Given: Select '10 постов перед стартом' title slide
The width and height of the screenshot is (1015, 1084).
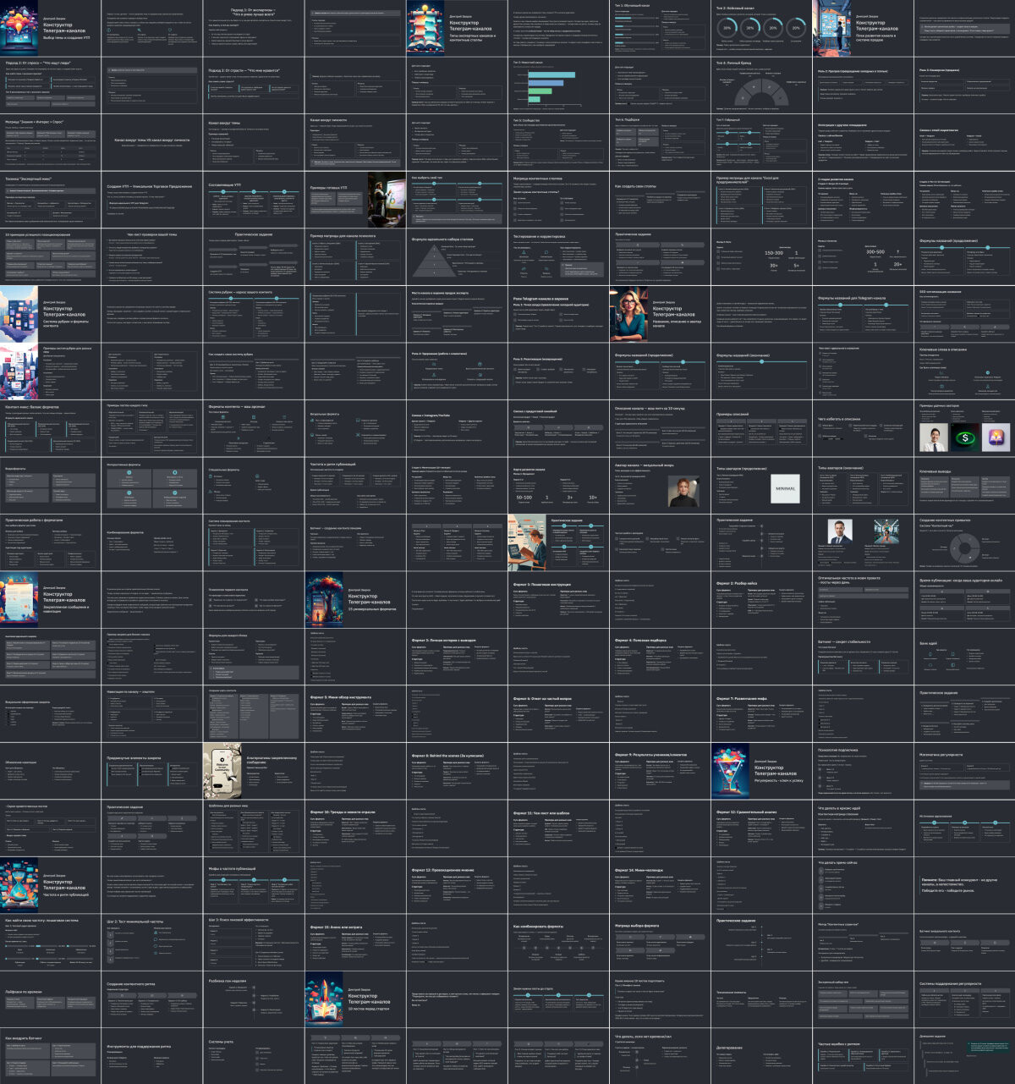Looking at the screenshot, I should (355, 999).
